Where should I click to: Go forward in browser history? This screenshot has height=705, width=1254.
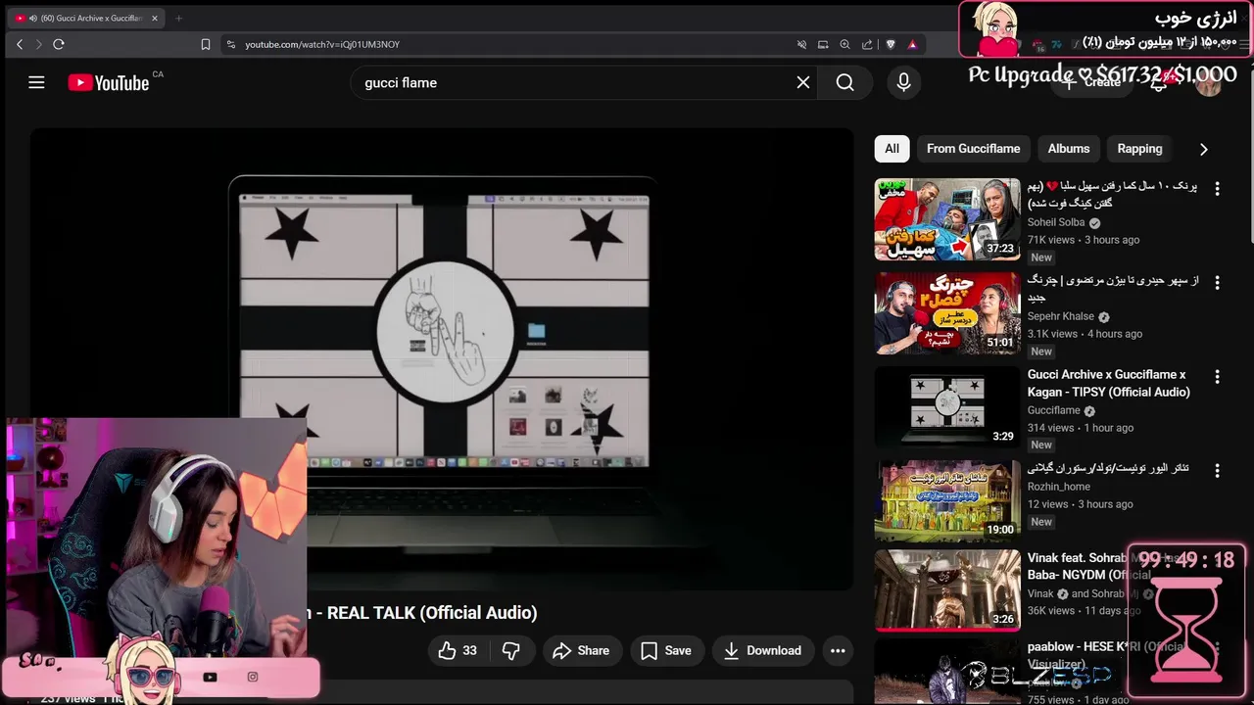(x=39, y=44)
